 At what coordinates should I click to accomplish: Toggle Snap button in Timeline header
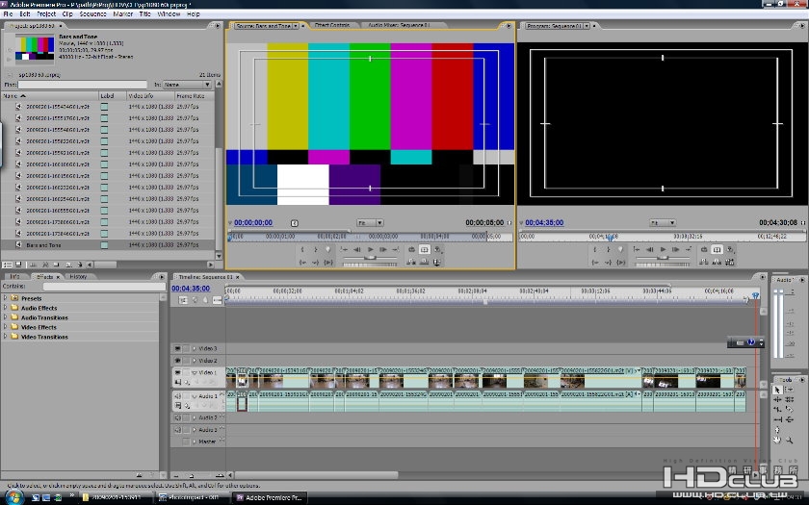(x=183, y=300)
